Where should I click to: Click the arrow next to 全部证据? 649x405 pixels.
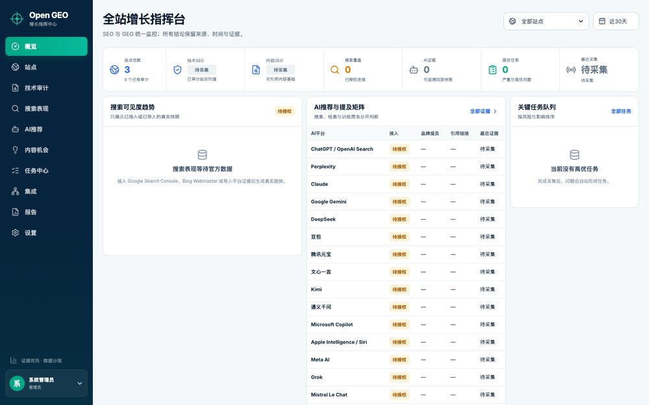495,111
